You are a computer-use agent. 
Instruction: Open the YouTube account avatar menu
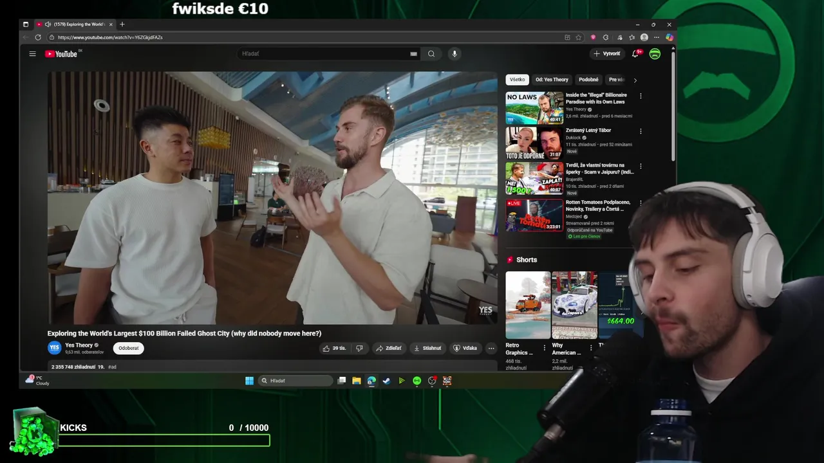pos(655,54)
